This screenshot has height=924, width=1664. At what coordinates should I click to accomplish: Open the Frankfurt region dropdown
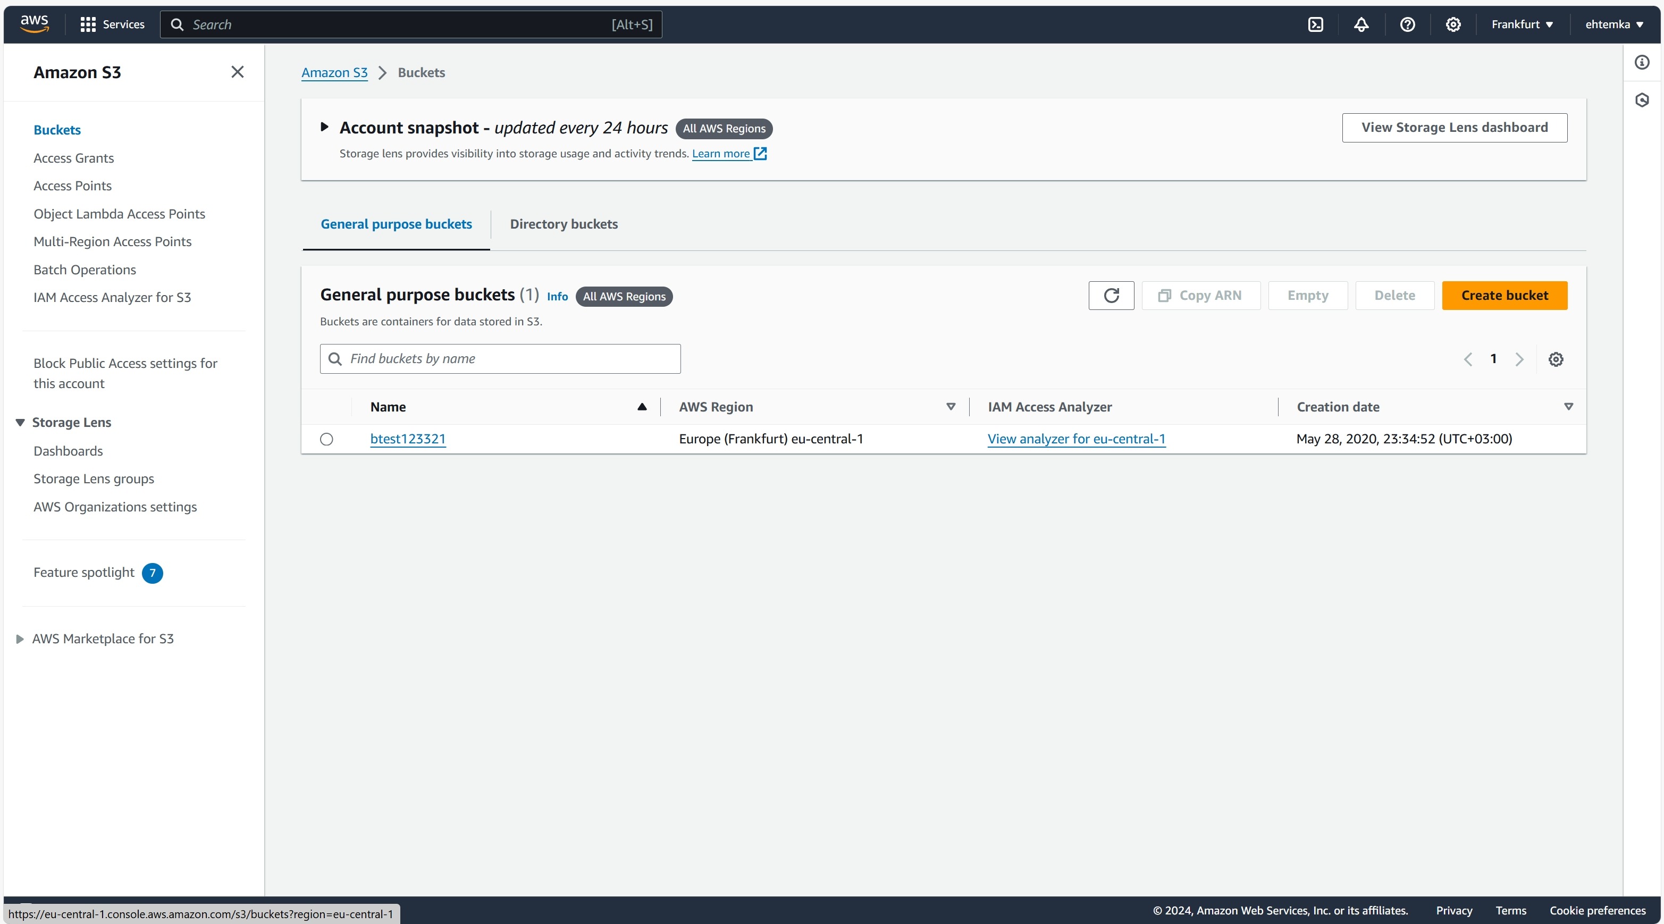1522,24
